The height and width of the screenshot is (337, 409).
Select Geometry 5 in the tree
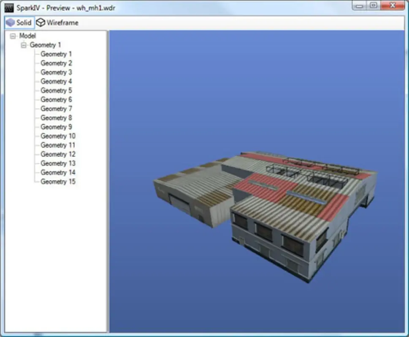coord(56,90)
